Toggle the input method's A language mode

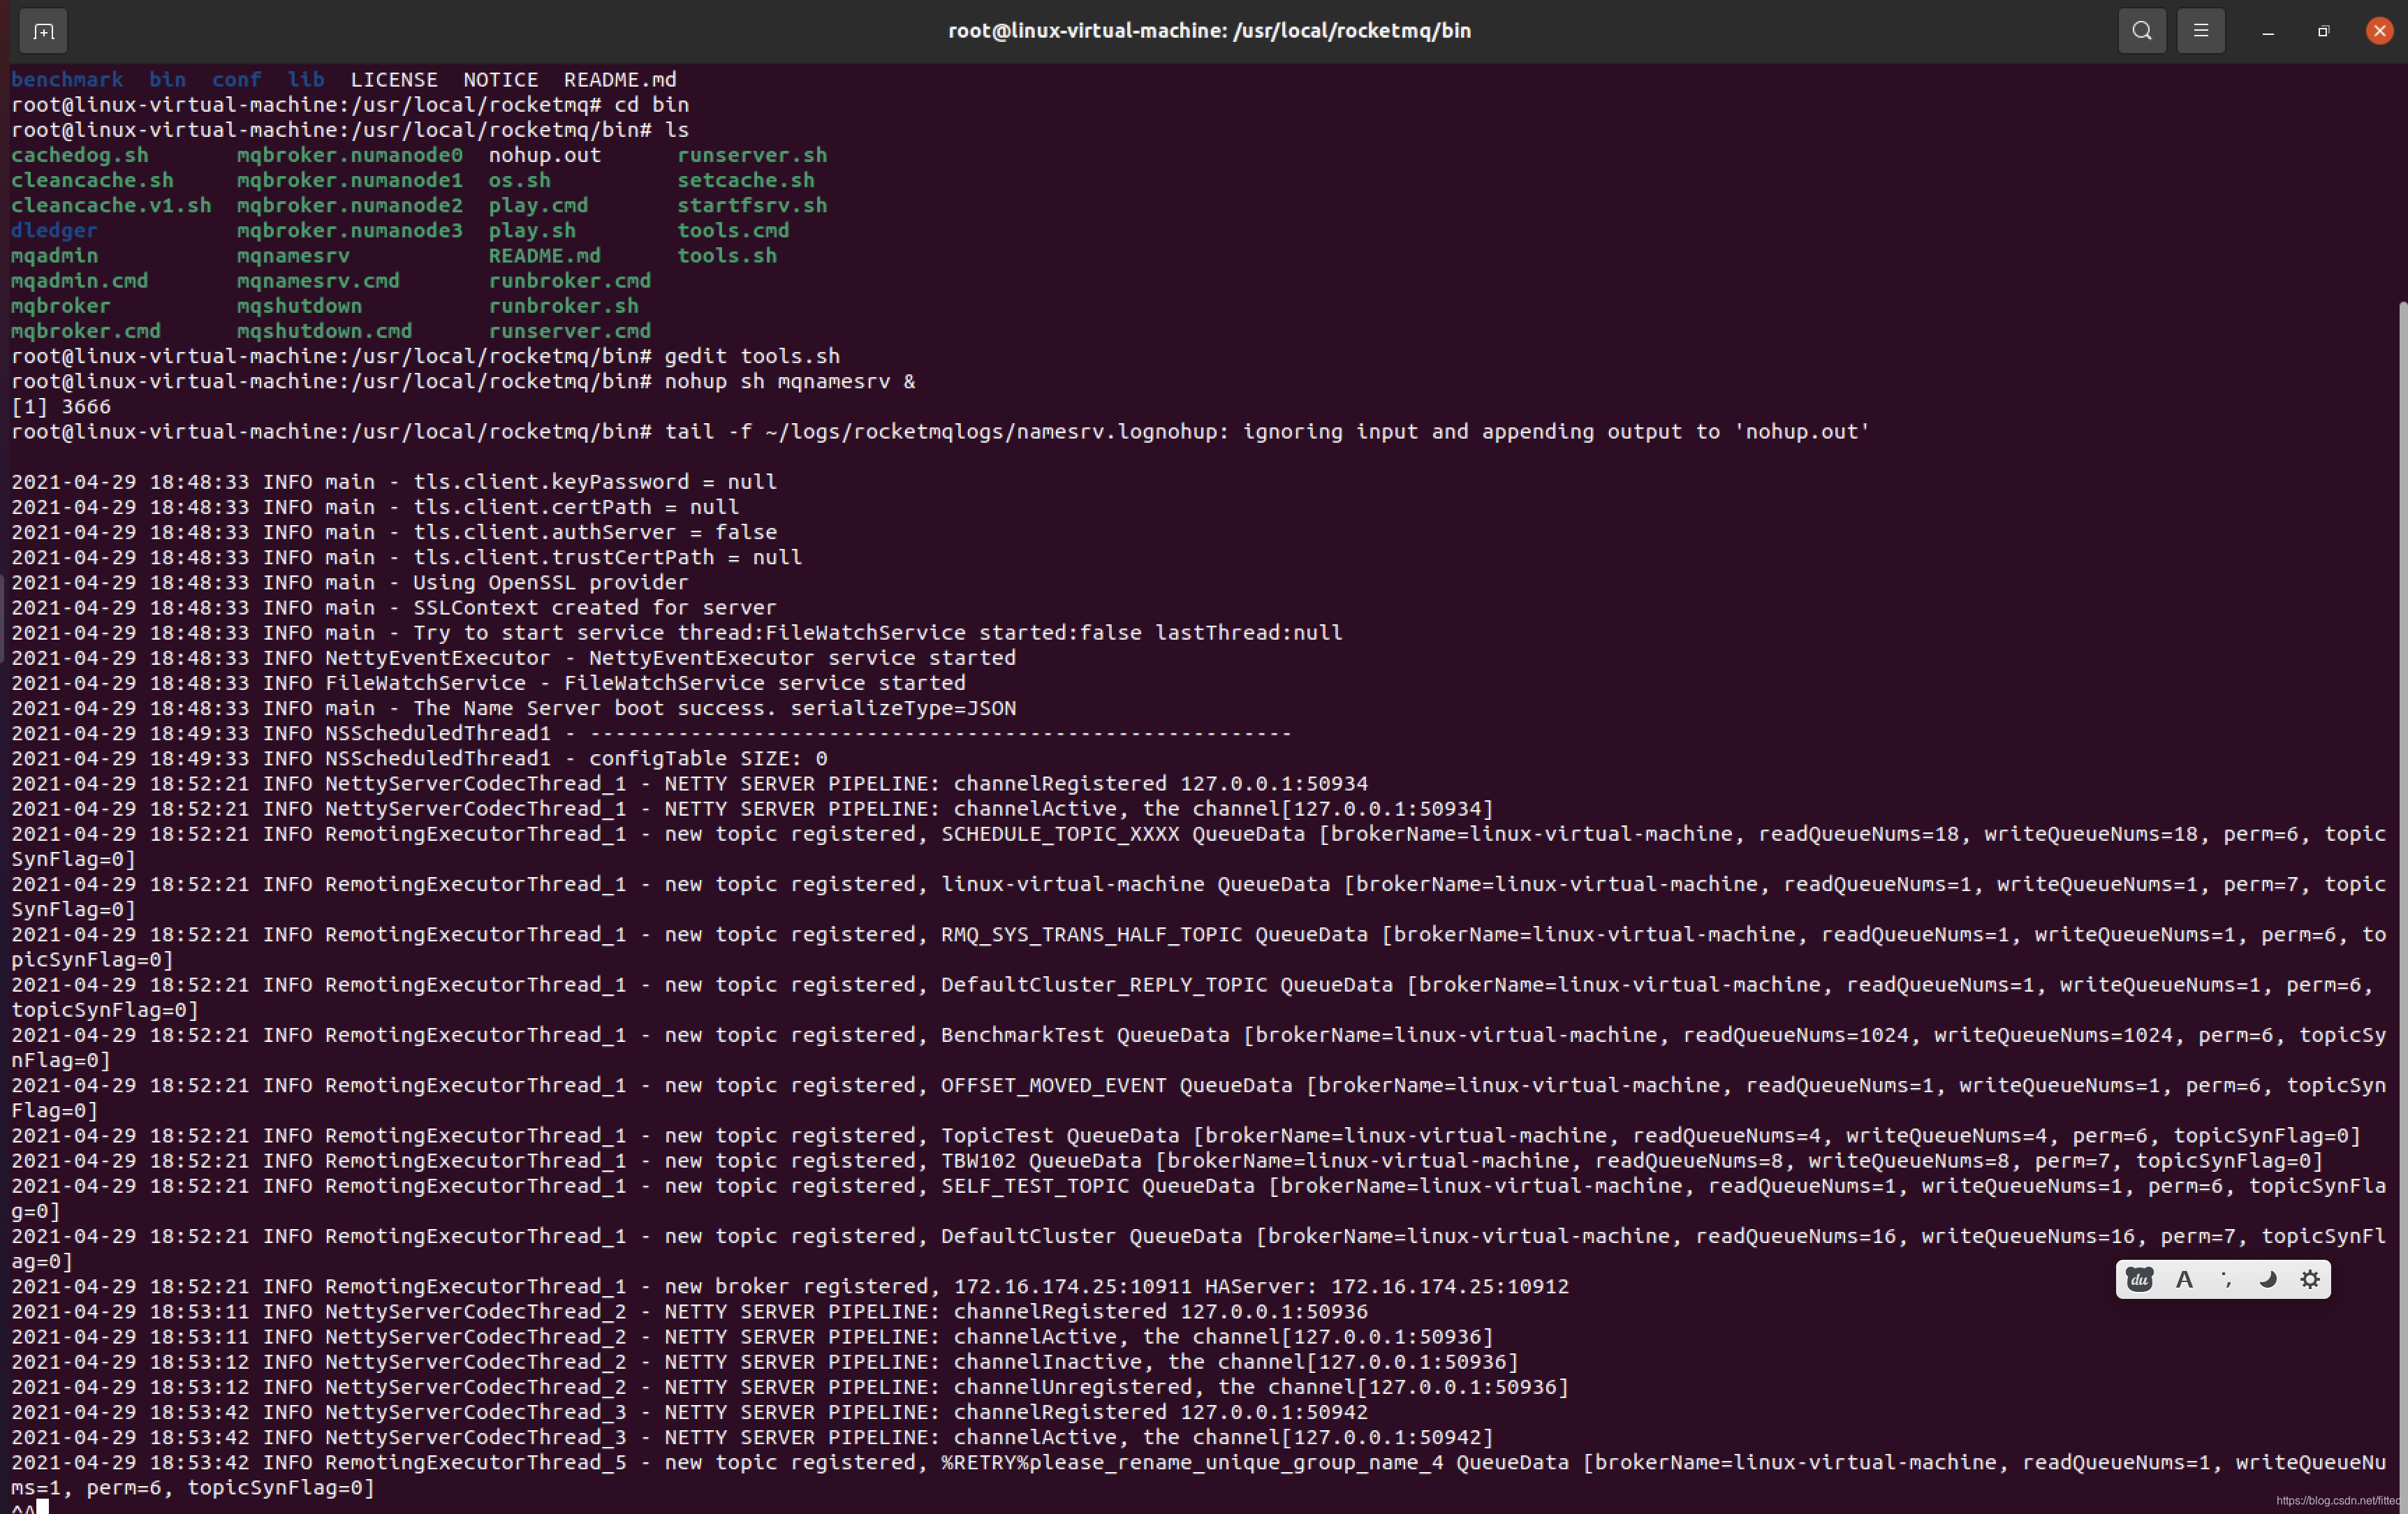(x=2184, y=1279)
